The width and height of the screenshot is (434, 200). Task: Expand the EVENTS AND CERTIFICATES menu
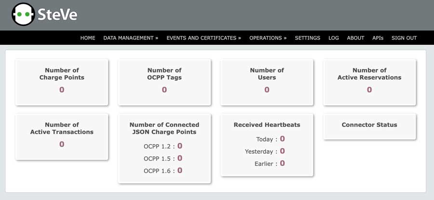pyautogui.click(x=203, y=38)
